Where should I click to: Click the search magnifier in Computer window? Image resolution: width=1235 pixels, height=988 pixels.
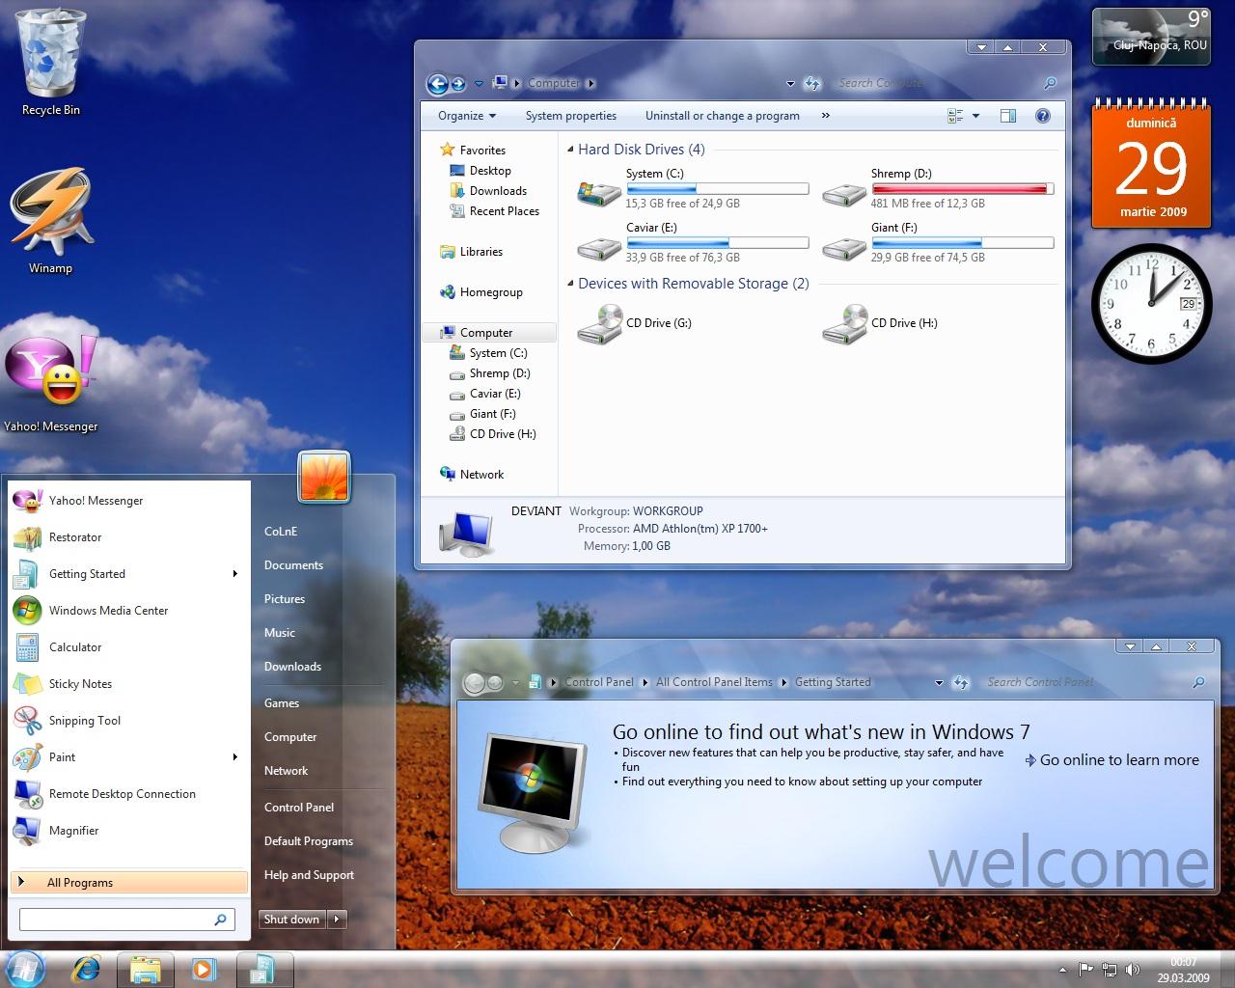click(1050, 83)
